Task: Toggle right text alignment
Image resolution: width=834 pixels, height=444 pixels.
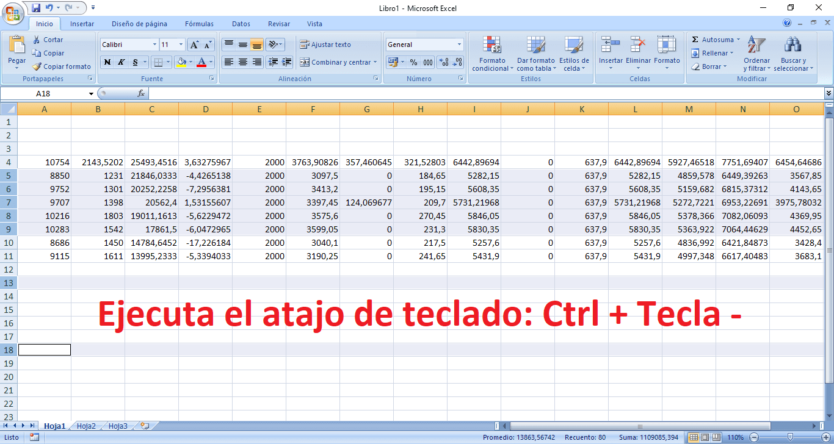Action: pos(256,62)
